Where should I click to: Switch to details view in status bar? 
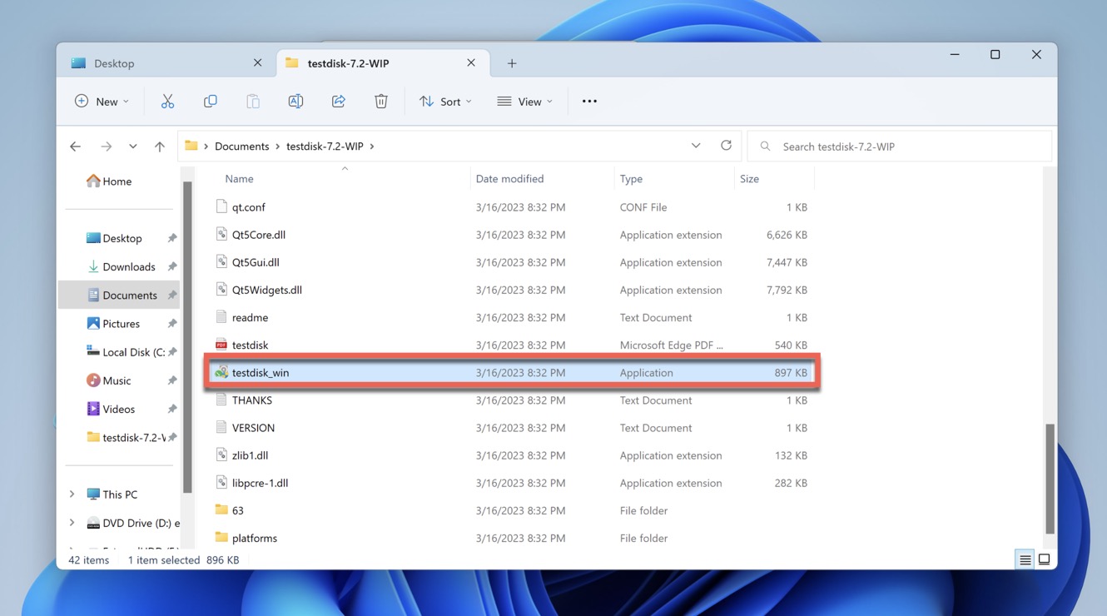point(1025,560)
